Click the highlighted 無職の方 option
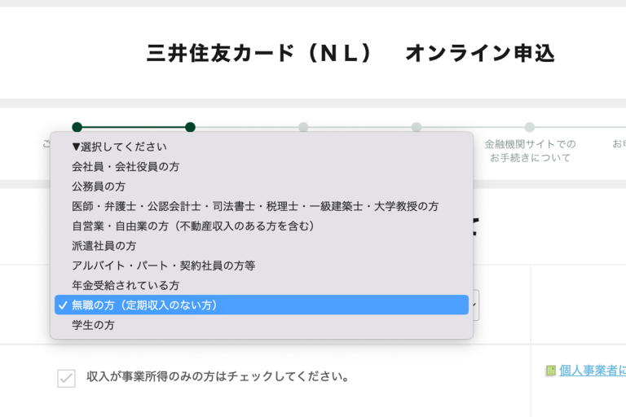626x417 pixels. [x=145, y=305]
